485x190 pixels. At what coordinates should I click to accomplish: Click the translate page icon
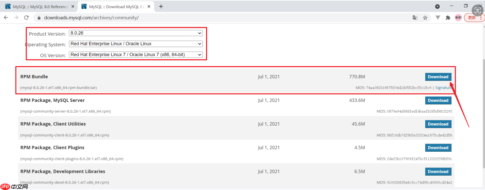415,18
